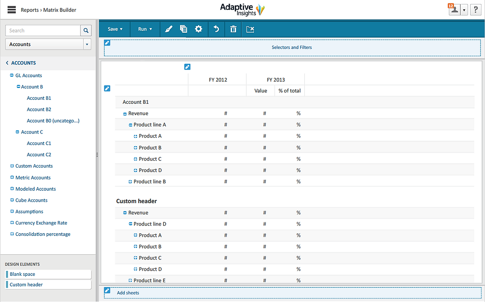Image resolution: width=485 pixels, height=302 pixels.
Task: Click the notification badge showing 12
Action: pyautogui.click(x=450, y=6)
